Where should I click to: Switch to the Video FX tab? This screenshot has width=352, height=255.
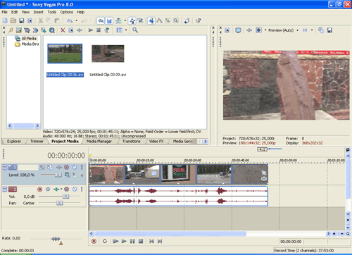156,142
